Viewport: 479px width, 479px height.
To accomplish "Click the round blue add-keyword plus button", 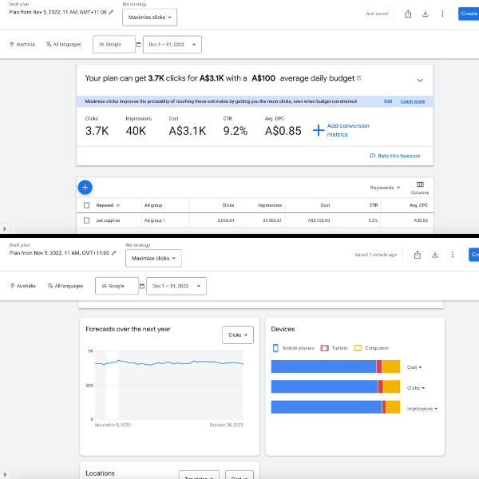I will click(x=85, y=188).
